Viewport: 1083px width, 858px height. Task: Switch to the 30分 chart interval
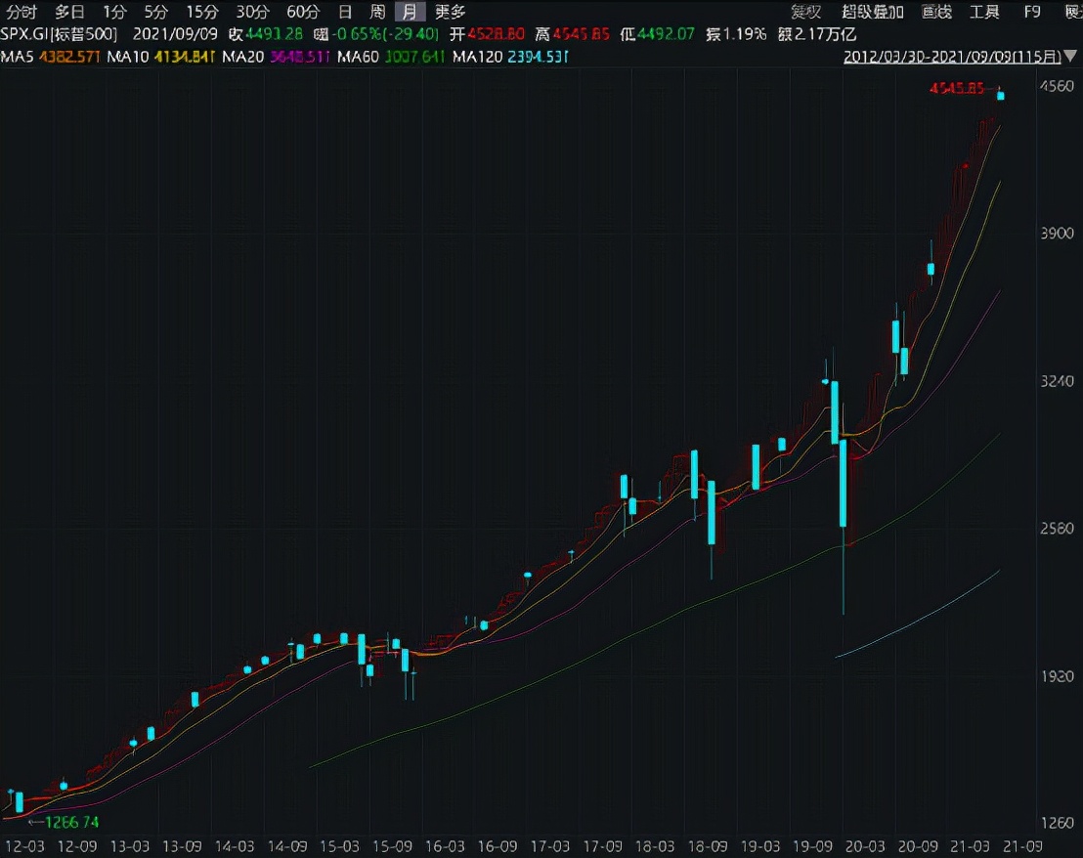pos(252,13)
